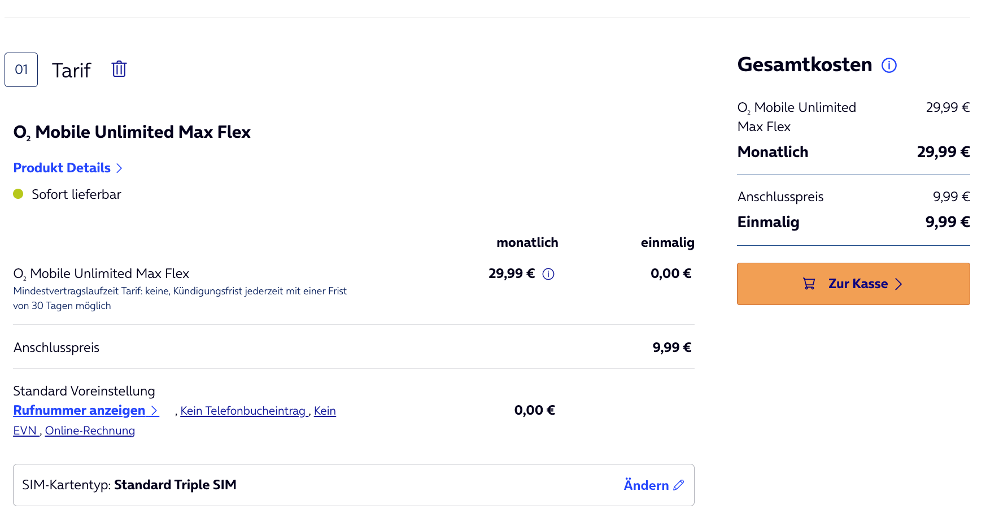This screenshot has height=513, width=986.
Task: Open the Online-Rechnung link
Action: tap(90, 431)
